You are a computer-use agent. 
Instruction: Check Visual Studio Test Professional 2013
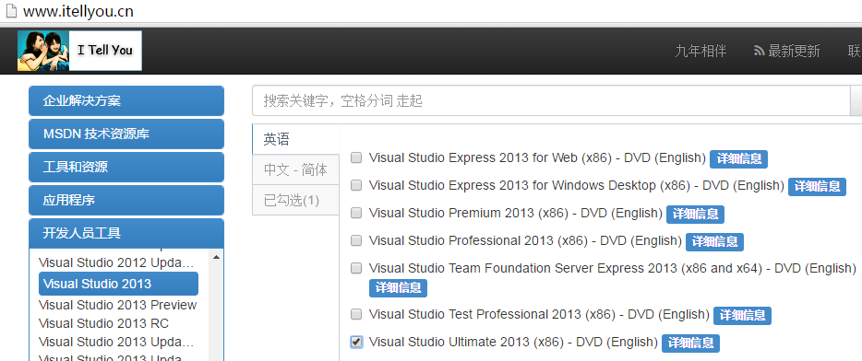356,314
